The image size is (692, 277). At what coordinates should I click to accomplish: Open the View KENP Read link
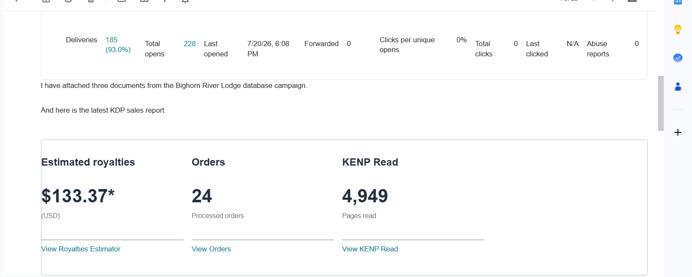pyautogui.click(x=370, y=249)
